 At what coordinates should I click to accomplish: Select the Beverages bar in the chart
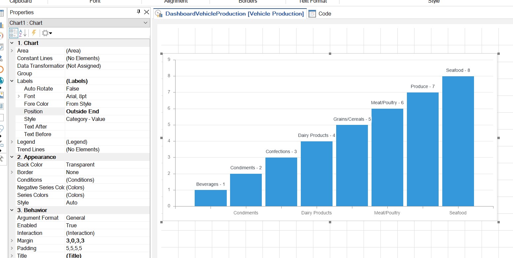pos(211,198)
